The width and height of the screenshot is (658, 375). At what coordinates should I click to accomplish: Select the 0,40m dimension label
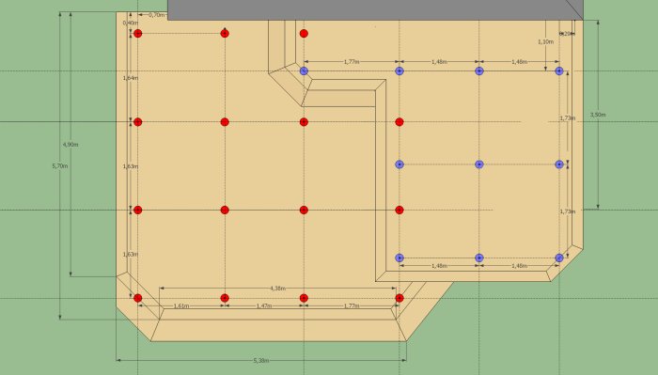coord(130,23)
